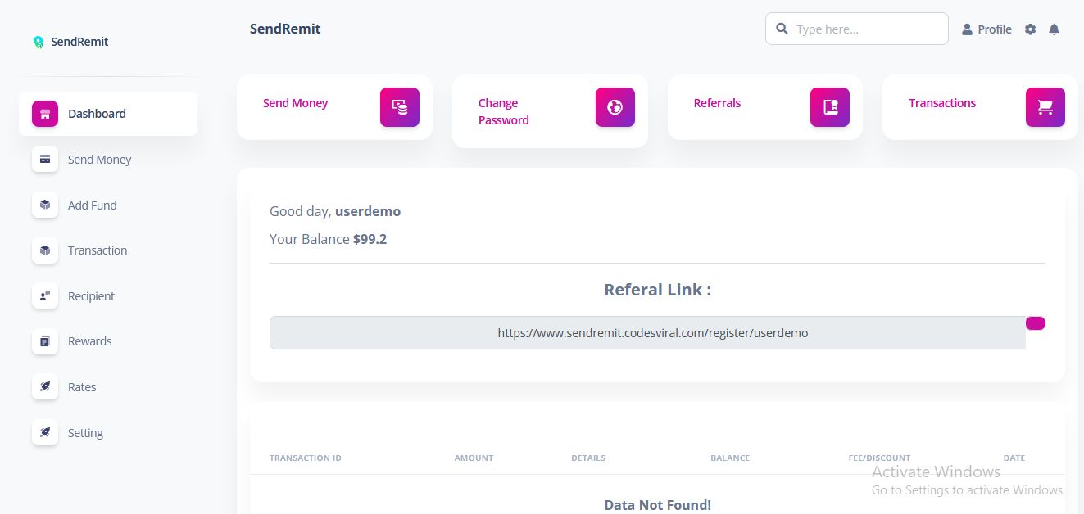Click the SendRemit brand name in the sidebar

(x=79, y=42)
